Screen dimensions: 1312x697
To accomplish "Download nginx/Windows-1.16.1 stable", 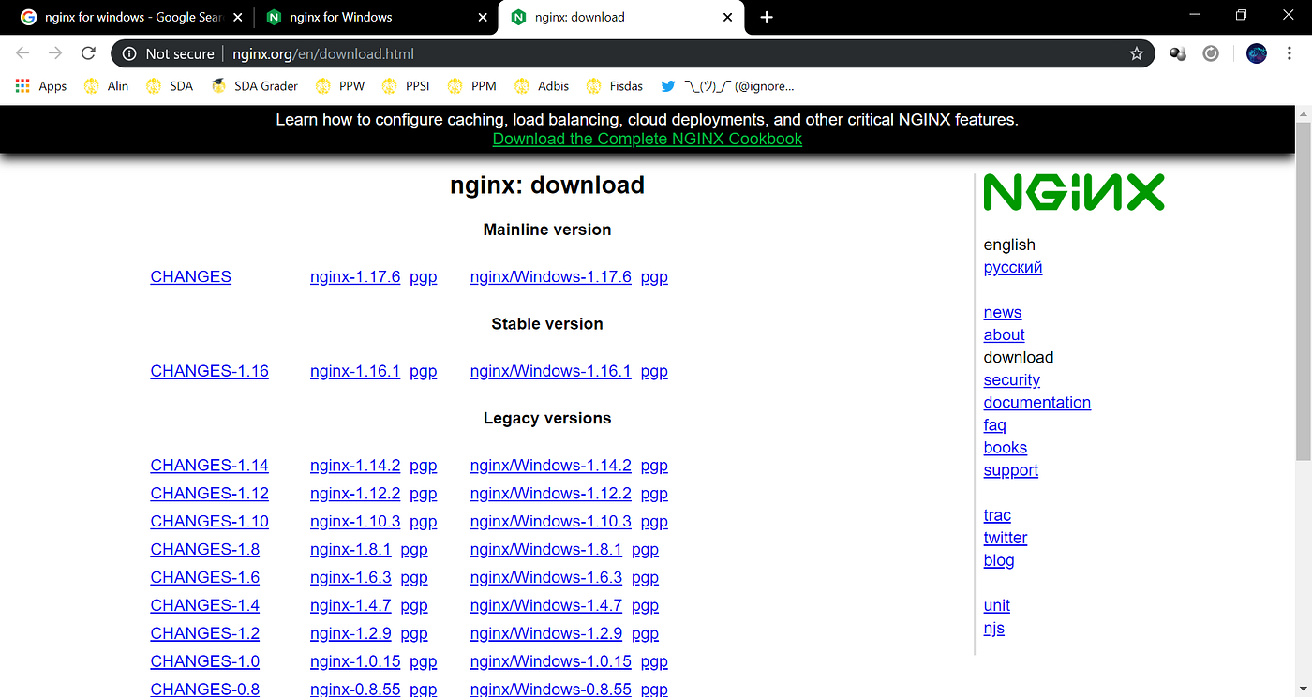I will click(550, 371).
